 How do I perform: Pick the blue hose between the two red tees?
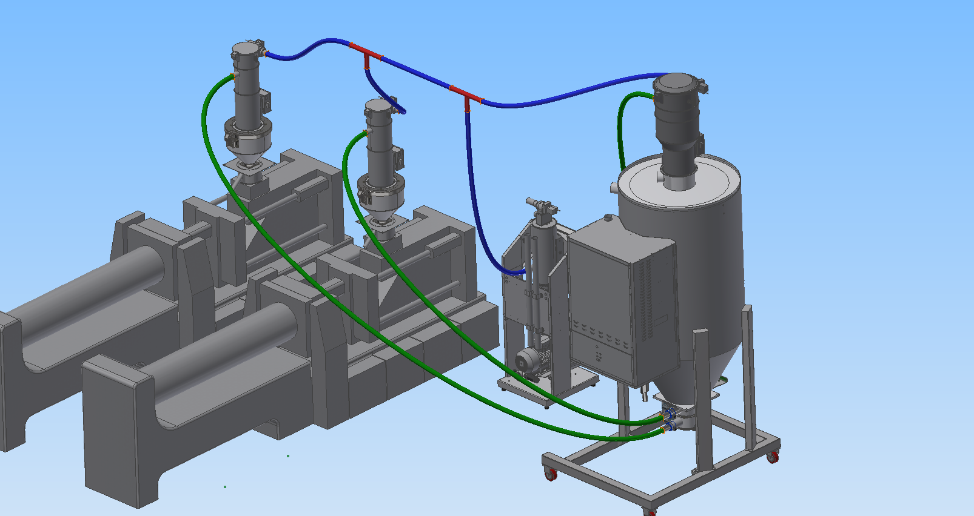416,73
